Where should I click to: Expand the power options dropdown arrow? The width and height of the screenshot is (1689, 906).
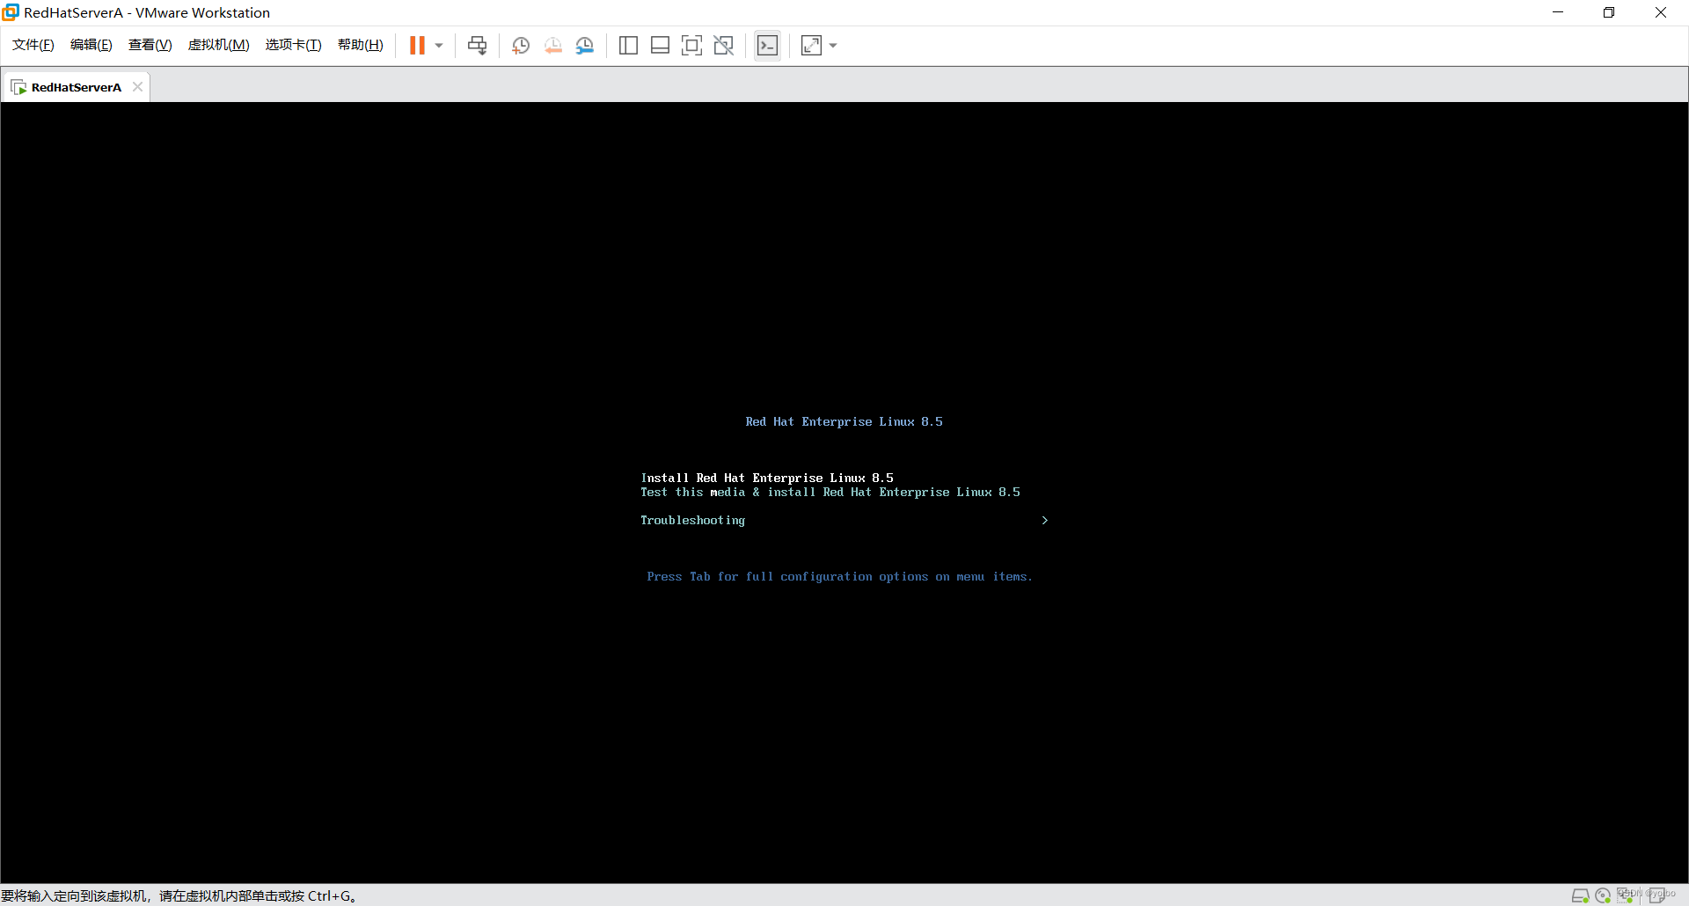click(x=439, y=46)
